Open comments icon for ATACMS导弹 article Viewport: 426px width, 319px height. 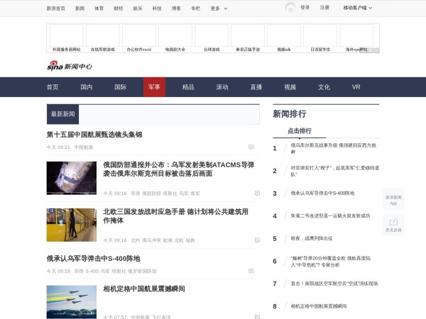click(256, 193)
